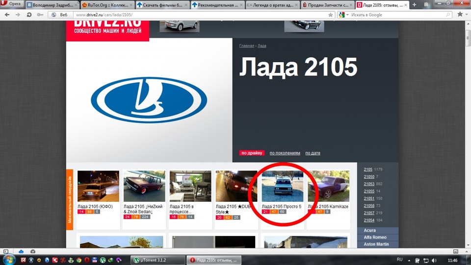Launch Opera from quick launch icons
The width and height of the screenshot is (471, 265).
coord(87,260)
